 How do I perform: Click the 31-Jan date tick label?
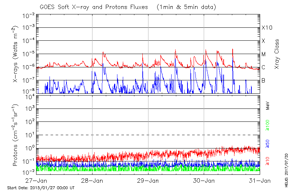[260, 180]
